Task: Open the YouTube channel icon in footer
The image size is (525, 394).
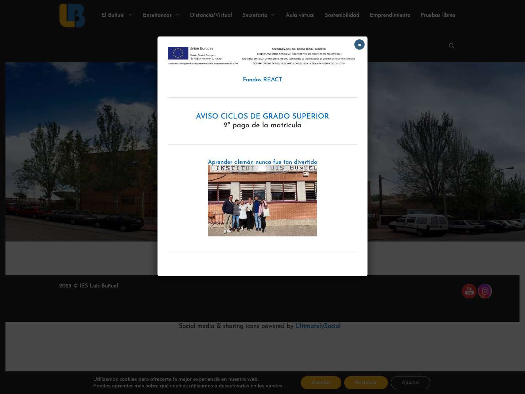Action: 469,291
